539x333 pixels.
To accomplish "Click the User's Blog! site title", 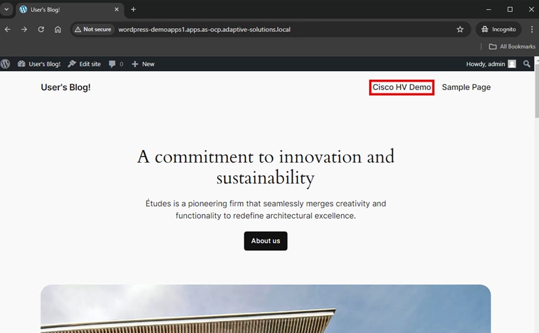I will (x=65, y=87).
